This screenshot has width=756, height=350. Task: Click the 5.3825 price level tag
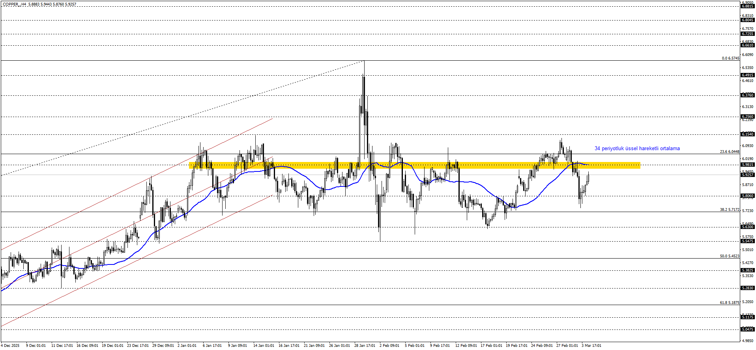pyautogui.click(x=747, y=270)
